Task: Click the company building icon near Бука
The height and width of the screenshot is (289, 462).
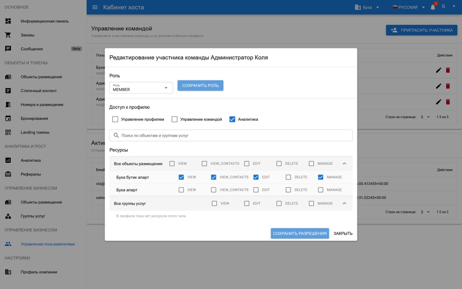Action: pos(358,7)
